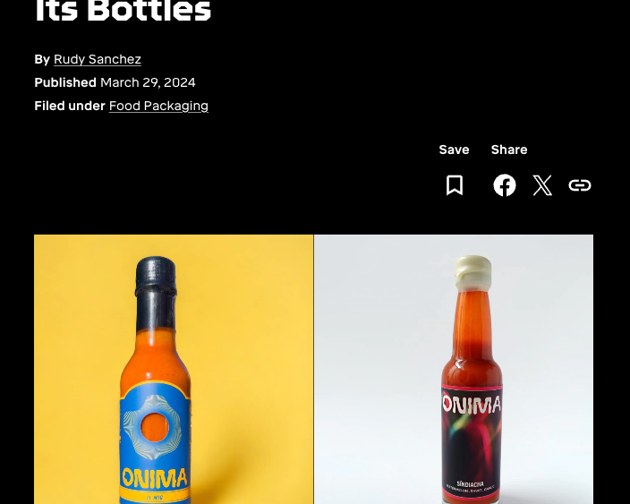
Task: Select the March 29, 2024 publish date
Action: (148, 82)
